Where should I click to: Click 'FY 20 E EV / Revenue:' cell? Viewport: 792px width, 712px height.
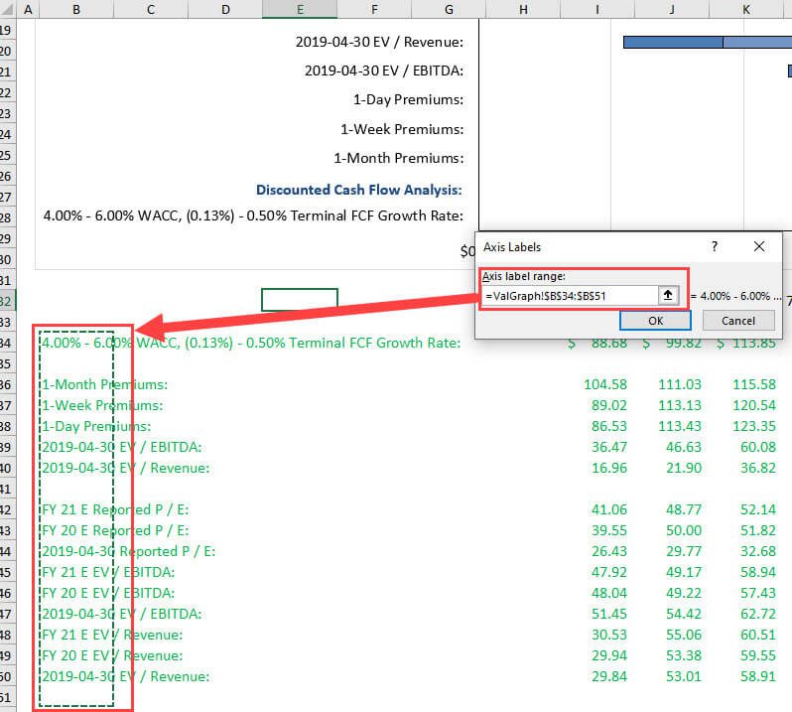pyautogui.click(x=112, y=655)
